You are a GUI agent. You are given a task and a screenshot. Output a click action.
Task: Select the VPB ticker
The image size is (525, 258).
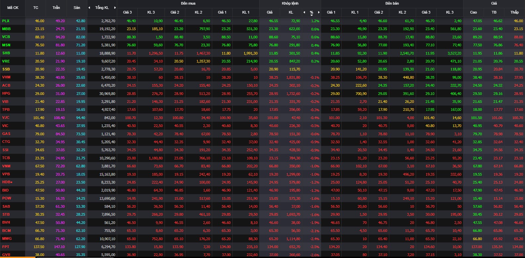(6, 174)
